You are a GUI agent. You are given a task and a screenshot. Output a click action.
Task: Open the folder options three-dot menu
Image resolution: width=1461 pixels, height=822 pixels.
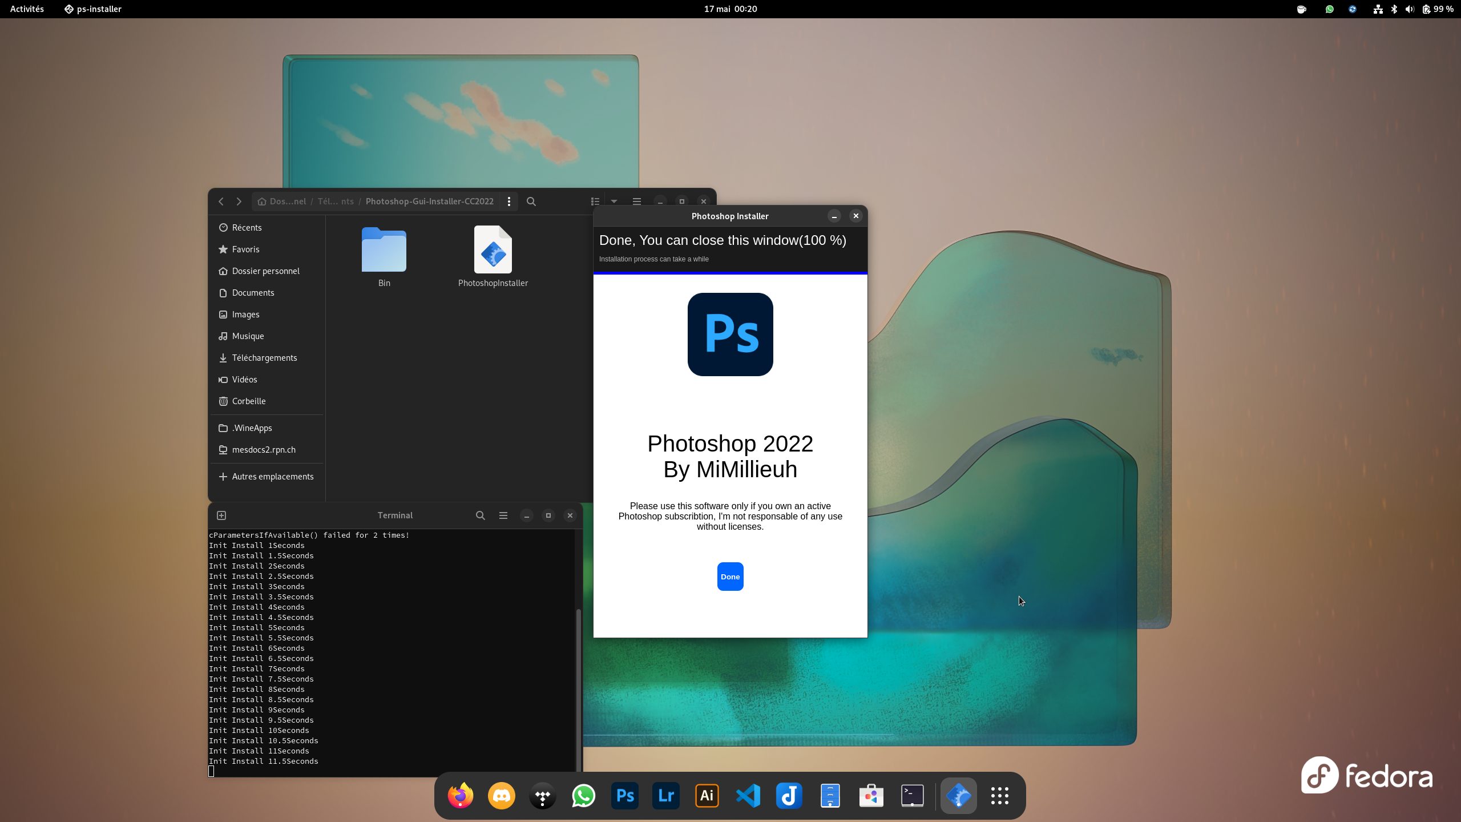click(509, 202)
